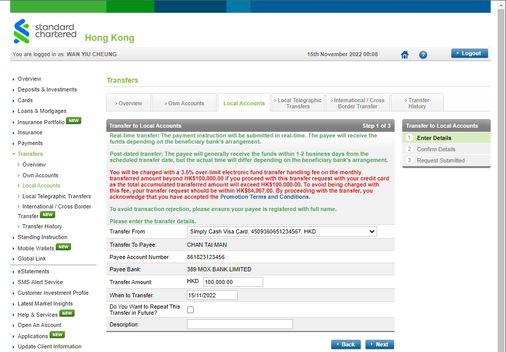Click payee account number 861823123456

(206, 257)
